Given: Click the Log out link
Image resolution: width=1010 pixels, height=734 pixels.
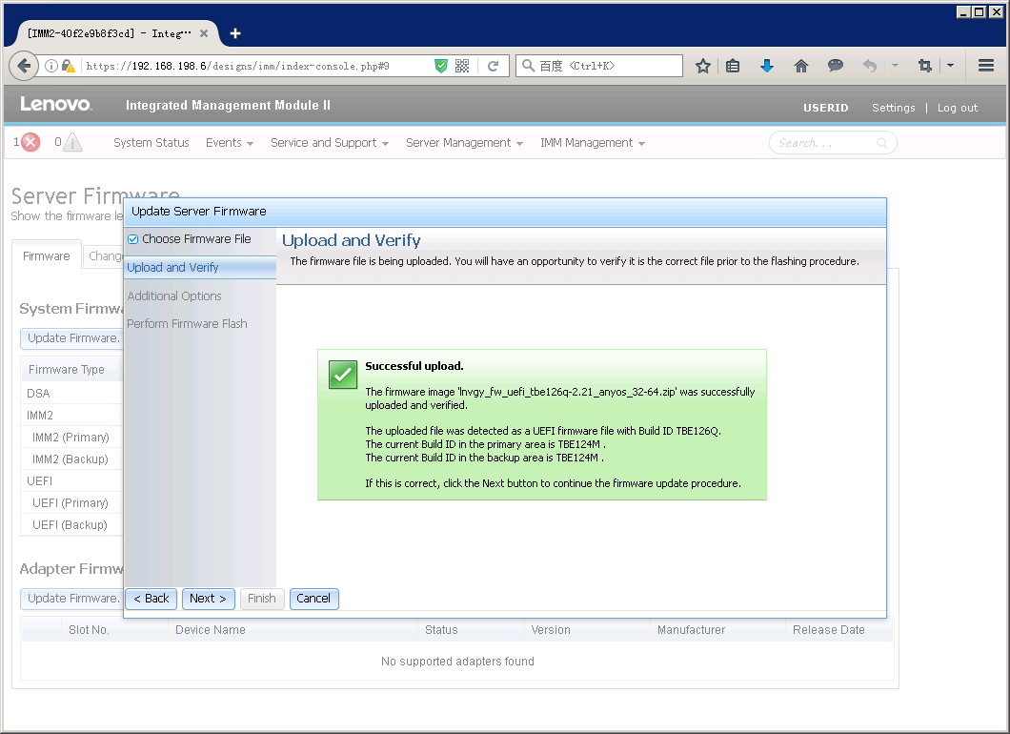Looking at the screenshot, I should coord(957,108).
